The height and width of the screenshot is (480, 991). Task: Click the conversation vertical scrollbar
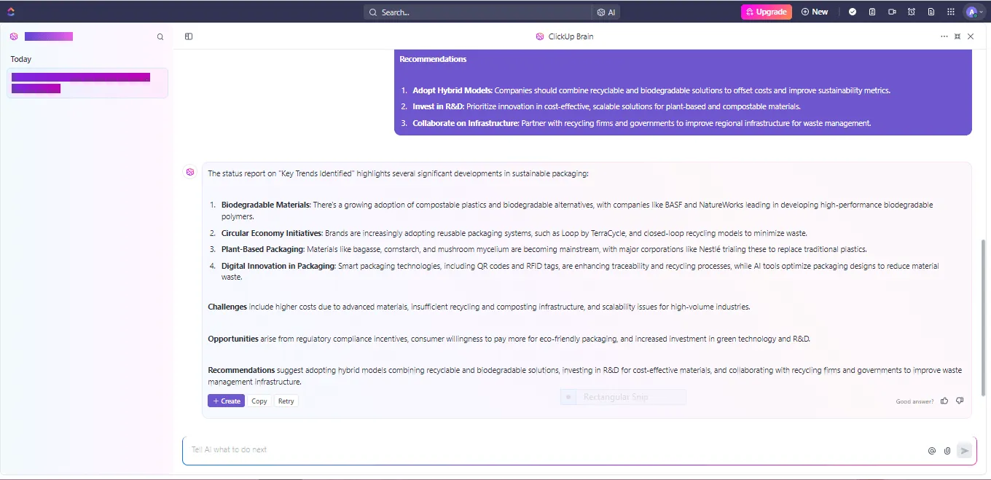point(982,317)
